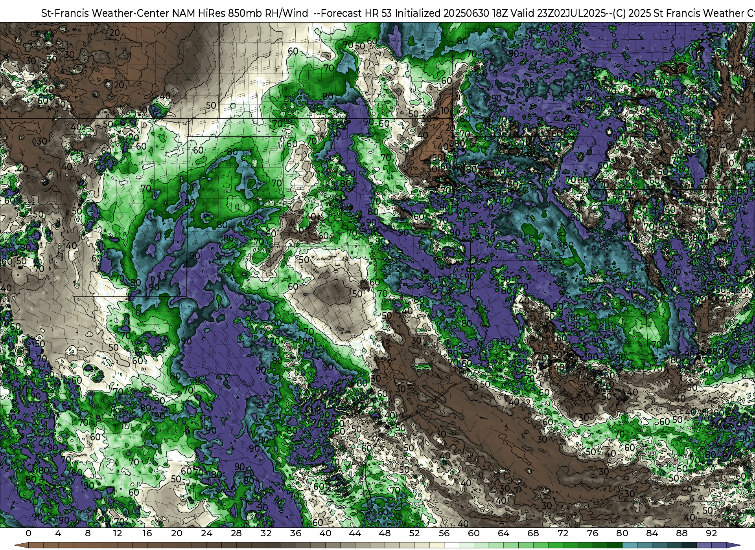The image size is (755, 550).
Task: Click the colorbar label "24"
Action: click(206, 533)
